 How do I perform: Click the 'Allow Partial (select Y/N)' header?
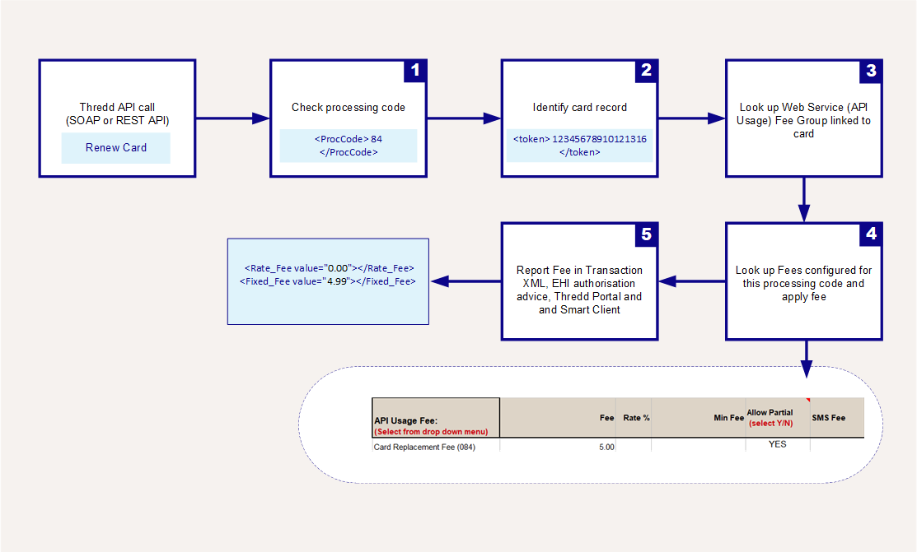[x=770, y=418]
